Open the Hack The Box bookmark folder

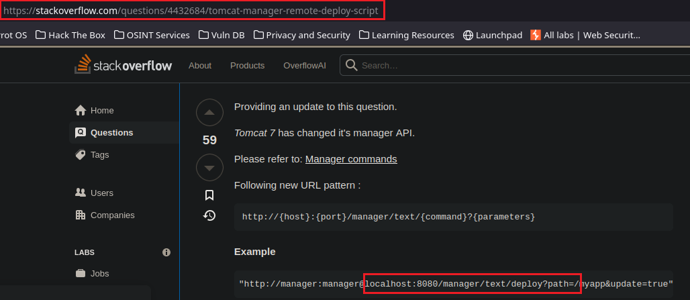click(70, 35)
